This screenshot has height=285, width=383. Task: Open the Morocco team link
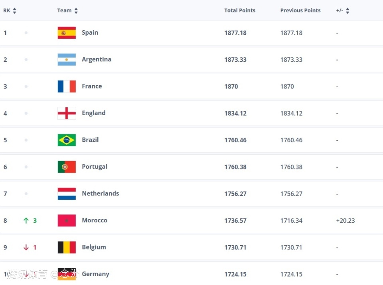click(95, 220)
